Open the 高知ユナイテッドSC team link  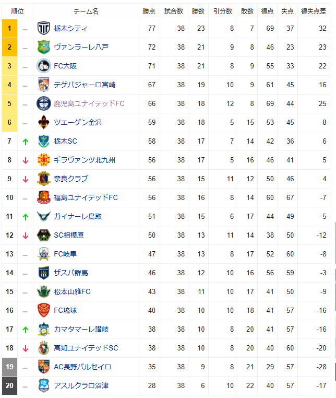tap(86, 348)
